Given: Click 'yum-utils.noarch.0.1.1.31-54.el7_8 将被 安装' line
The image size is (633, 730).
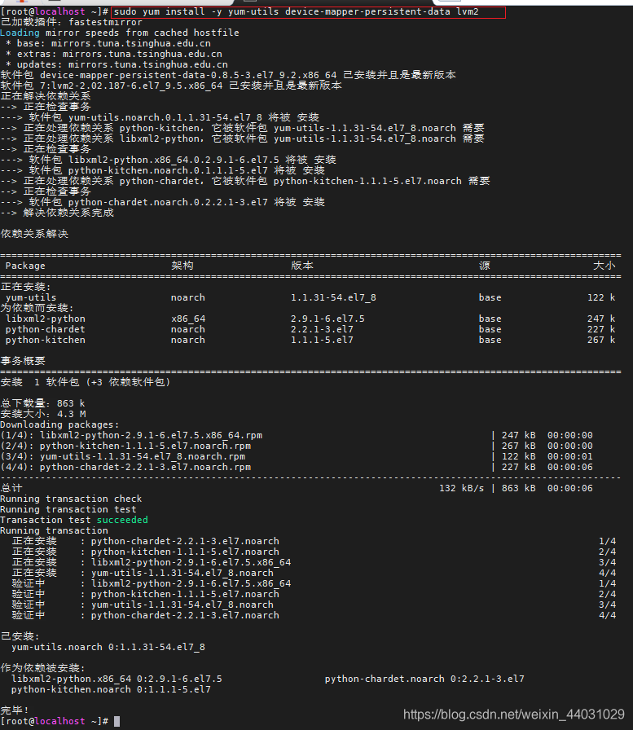Looking at the screenshot, I should pos(160,118).
